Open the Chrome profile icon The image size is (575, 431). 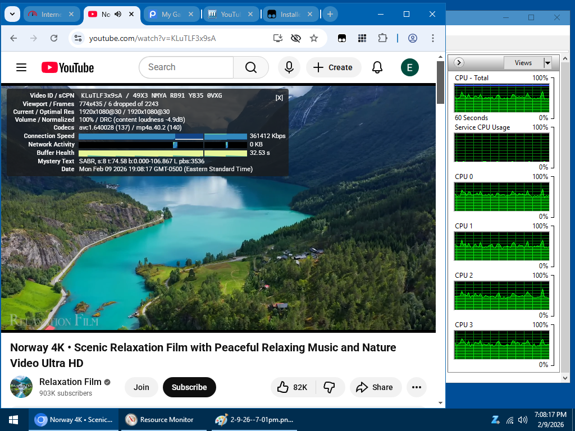click(x=413, y=38)
